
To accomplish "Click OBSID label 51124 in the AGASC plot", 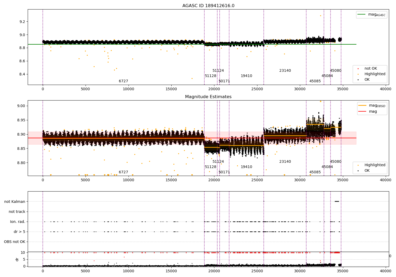I will [218, 71].
